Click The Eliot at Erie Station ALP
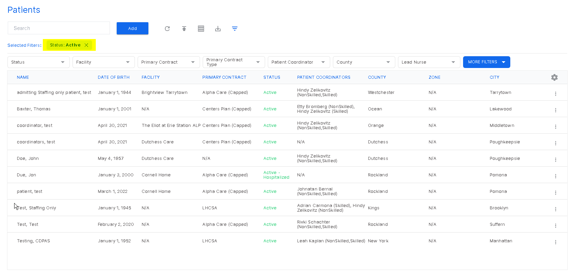The image size is (571, 277). [171, 126]
